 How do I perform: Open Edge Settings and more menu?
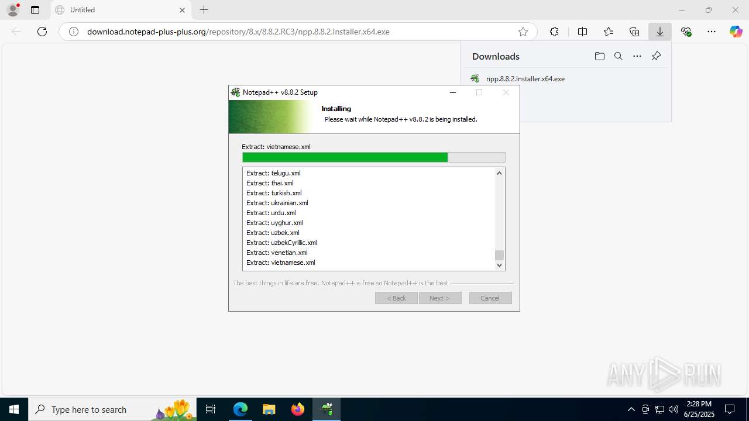click(712, 32)
